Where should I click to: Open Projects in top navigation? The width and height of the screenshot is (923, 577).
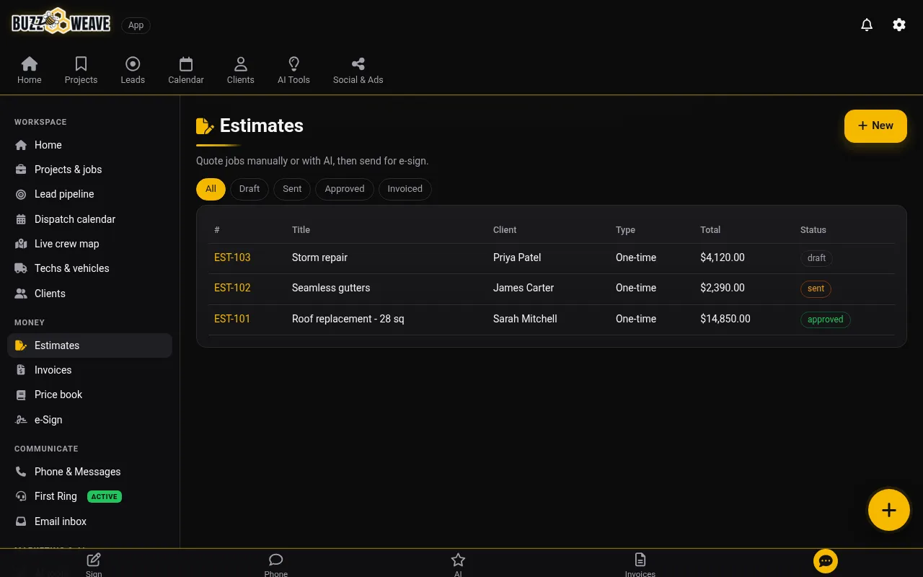pos(81,71)
